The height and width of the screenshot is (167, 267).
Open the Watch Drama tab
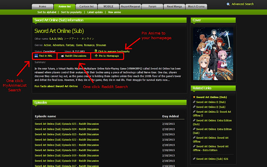(196, 7)
